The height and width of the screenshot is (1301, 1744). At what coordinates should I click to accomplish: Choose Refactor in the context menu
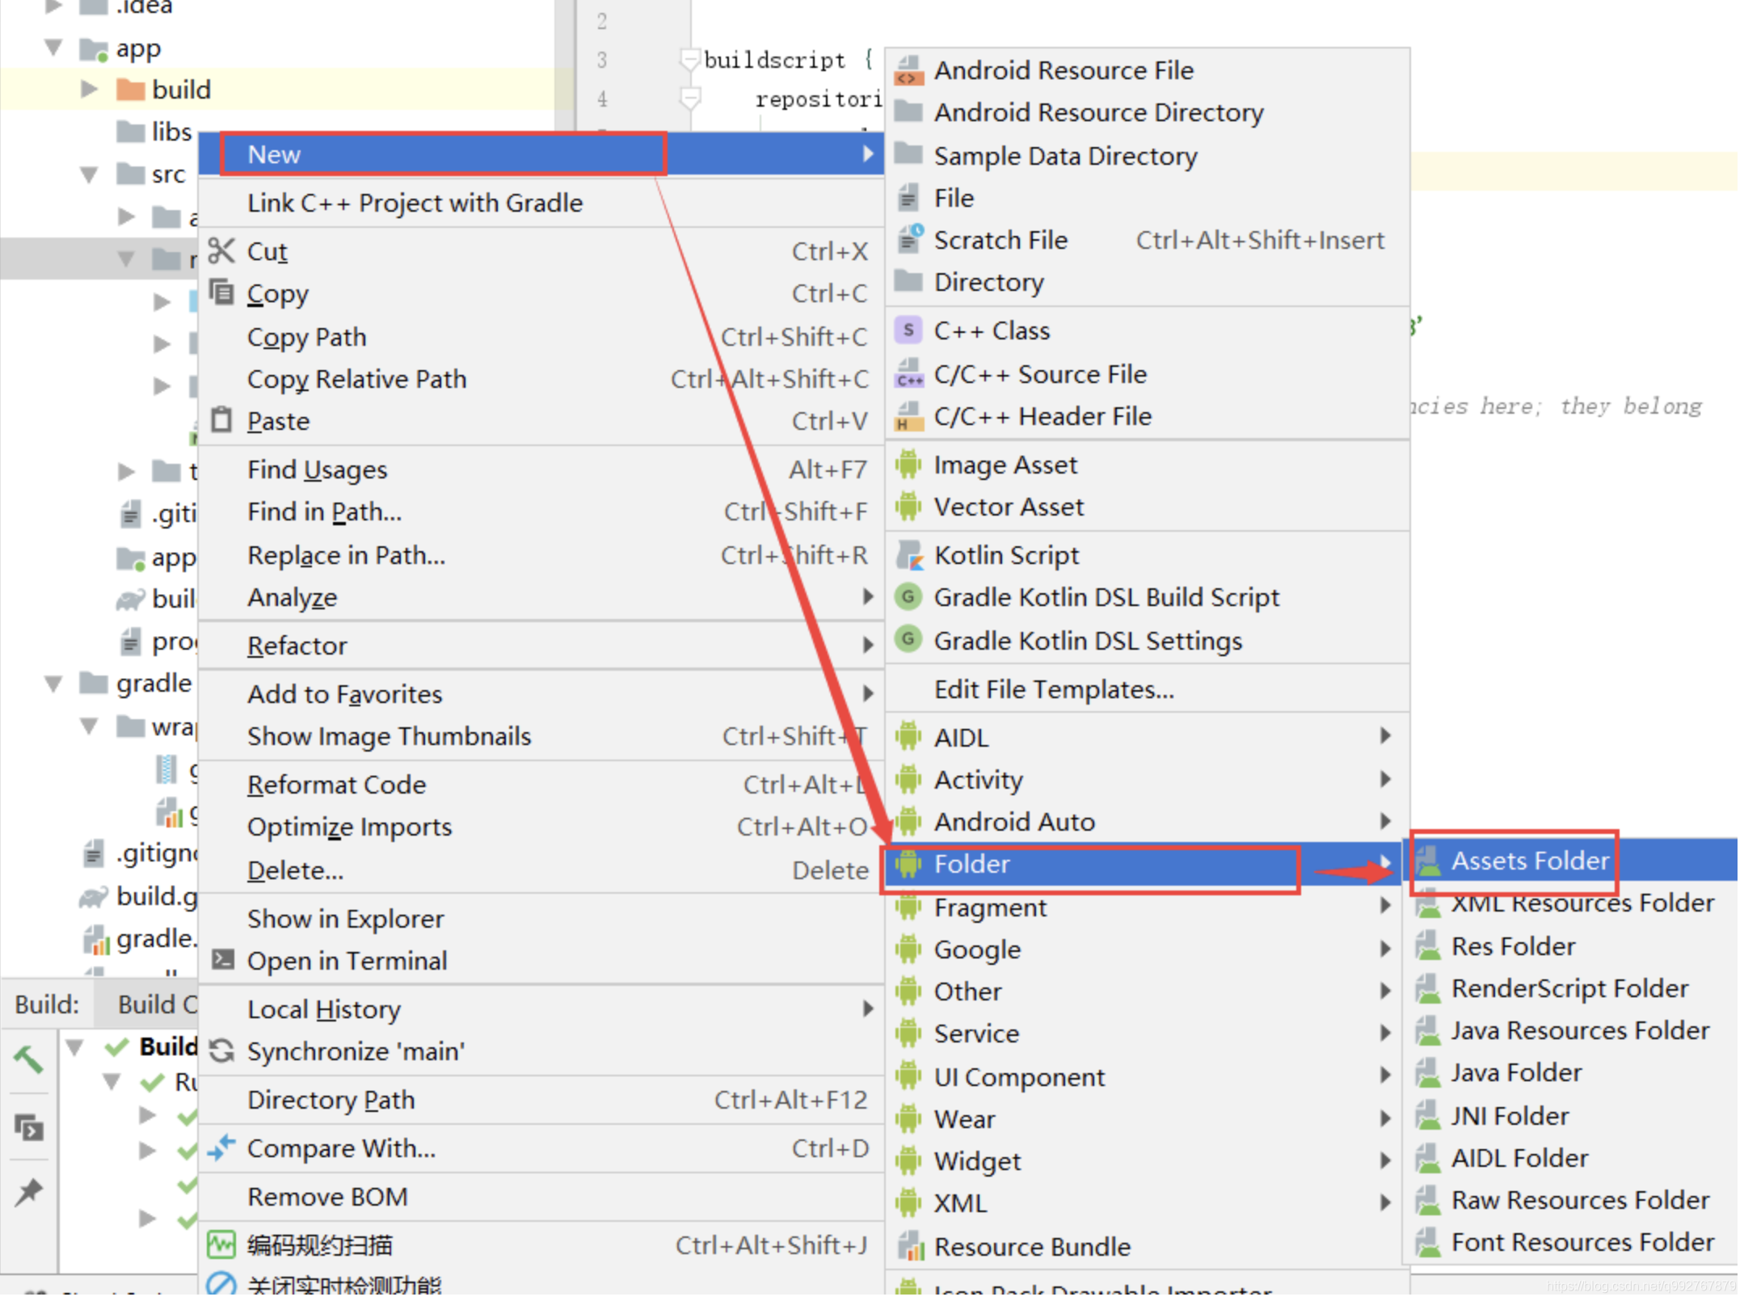click(297, 646)
